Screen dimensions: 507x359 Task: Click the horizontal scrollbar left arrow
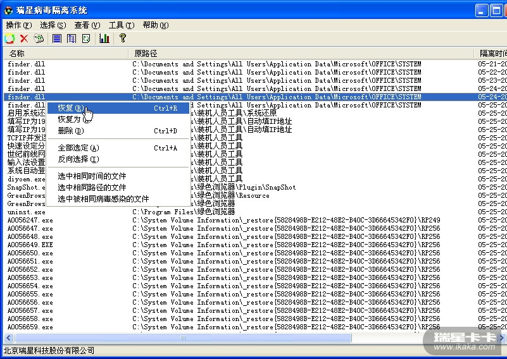coord(8,338)
